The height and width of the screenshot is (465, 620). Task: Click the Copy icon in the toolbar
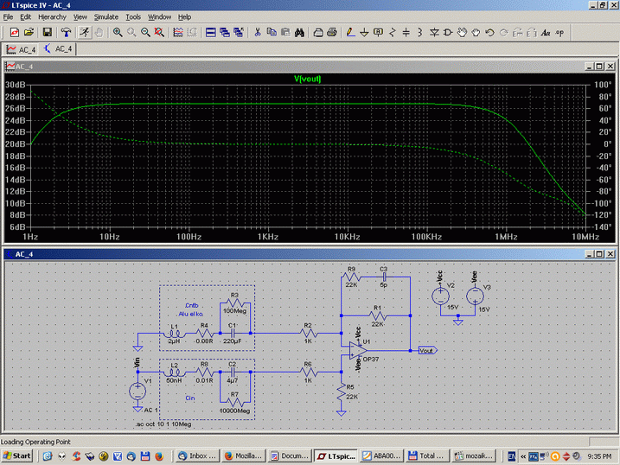[272, 32]
